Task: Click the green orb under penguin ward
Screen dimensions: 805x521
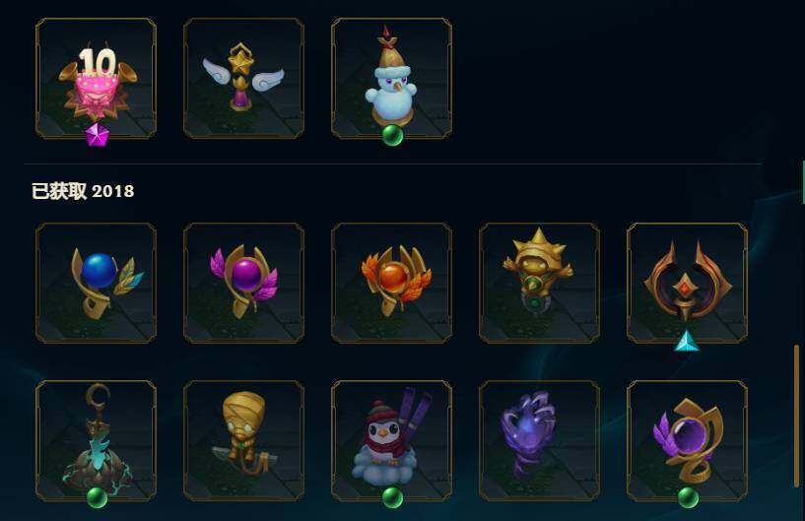Action: pyautogui.click(x=393, y=497)
